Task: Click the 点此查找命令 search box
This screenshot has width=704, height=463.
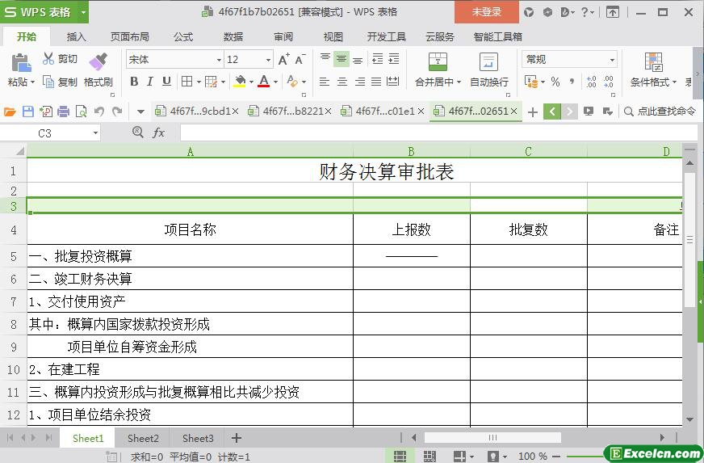Action: click(665, 112)
